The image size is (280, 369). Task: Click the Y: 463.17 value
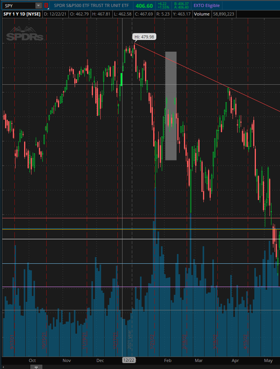click(182, 14)
